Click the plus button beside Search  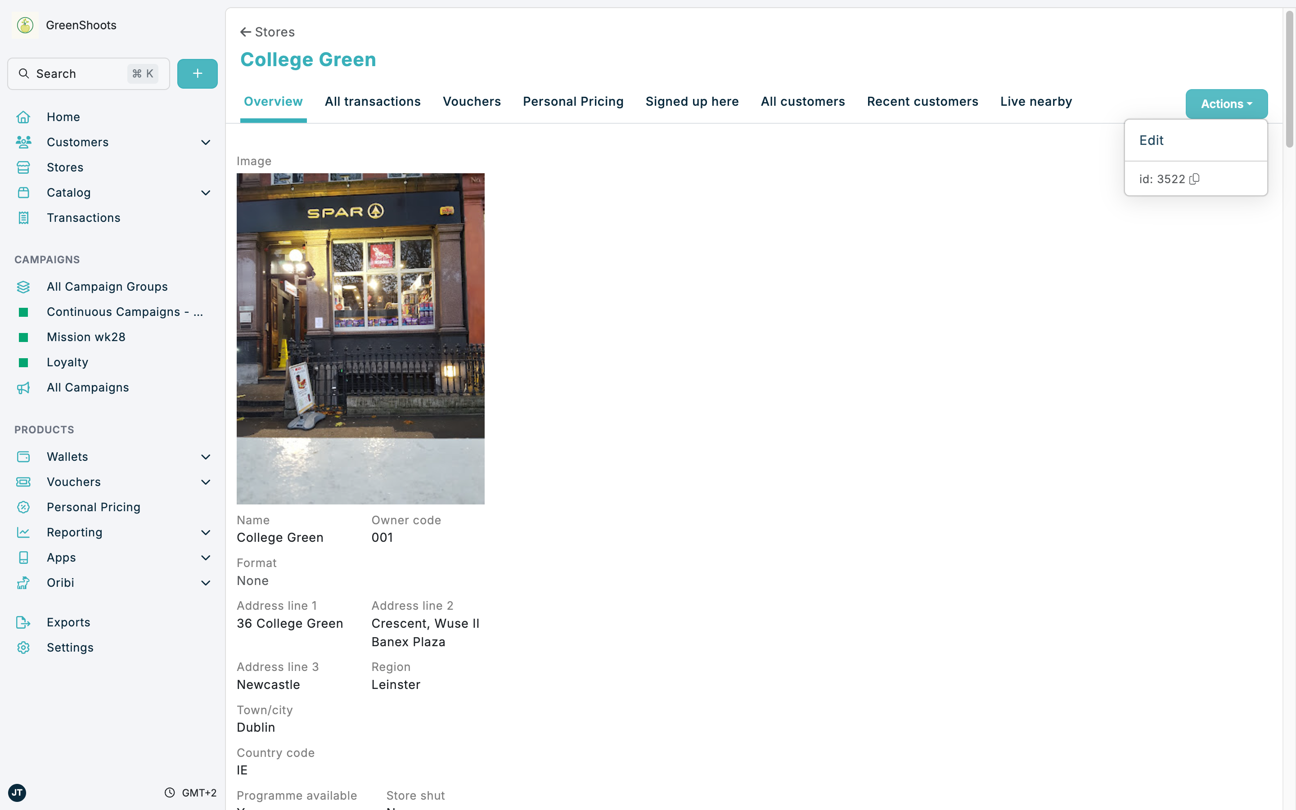[197, 73]
